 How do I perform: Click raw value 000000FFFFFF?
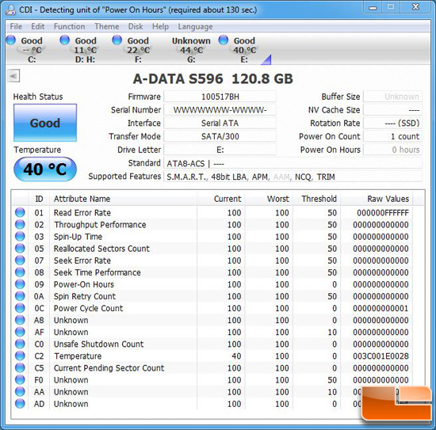383,213
